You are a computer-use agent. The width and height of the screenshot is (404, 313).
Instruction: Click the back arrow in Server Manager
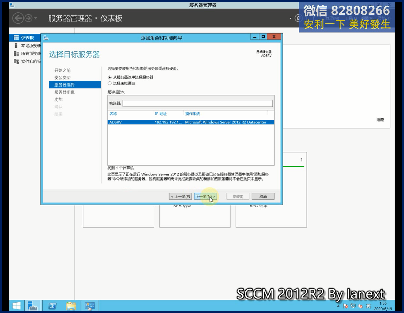pos(18,18)
